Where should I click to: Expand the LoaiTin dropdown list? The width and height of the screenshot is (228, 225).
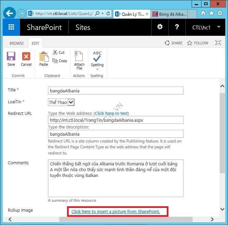click(71, 102)
